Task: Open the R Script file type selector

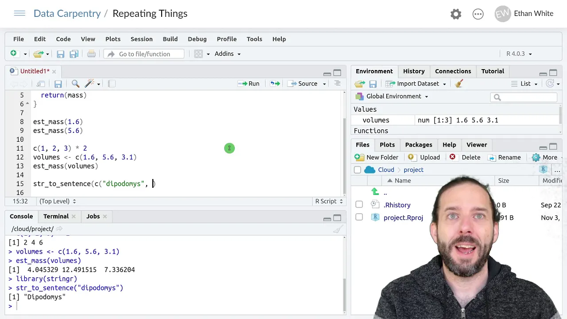Action: pos(329,201)
